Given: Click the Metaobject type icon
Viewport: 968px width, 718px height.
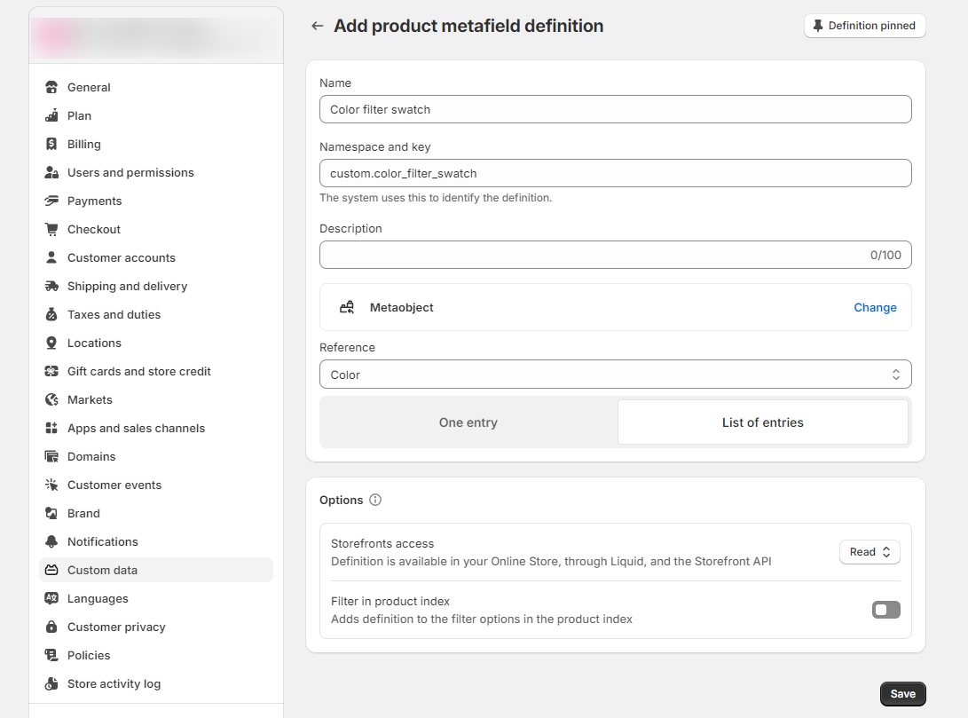Looking at the screenshot, I should [347, 307].
